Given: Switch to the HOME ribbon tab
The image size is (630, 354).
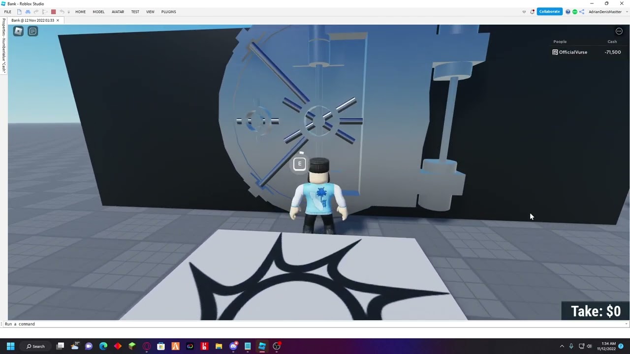Looking at the screenshot, I should [x=80, y=12].
